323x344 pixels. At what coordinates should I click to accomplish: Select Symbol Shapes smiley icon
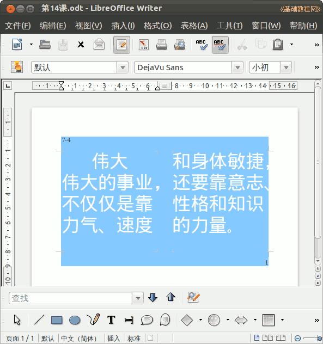[x=214, y=320]
